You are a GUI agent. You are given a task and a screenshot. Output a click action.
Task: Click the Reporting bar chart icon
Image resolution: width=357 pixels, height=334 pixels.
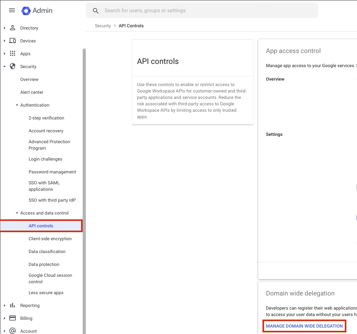point(13,305)
